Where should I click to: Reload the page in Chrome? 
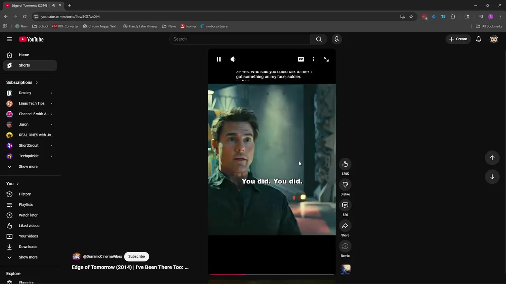(25, 17)
